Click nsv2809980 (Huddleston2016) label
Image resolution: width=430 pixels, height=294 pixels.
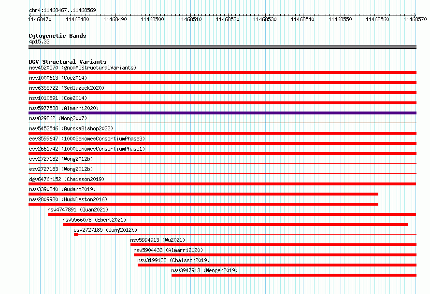coord(68,199)
